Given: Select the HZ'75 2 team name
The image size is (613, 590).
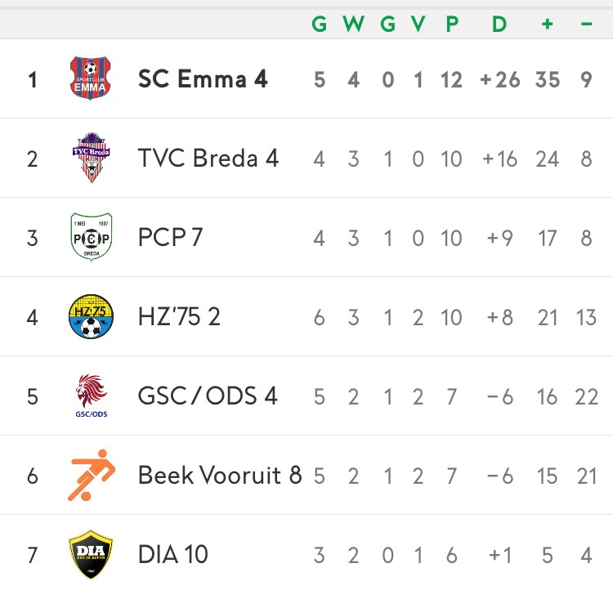Looking at the screenshot, I should [179, 317].
